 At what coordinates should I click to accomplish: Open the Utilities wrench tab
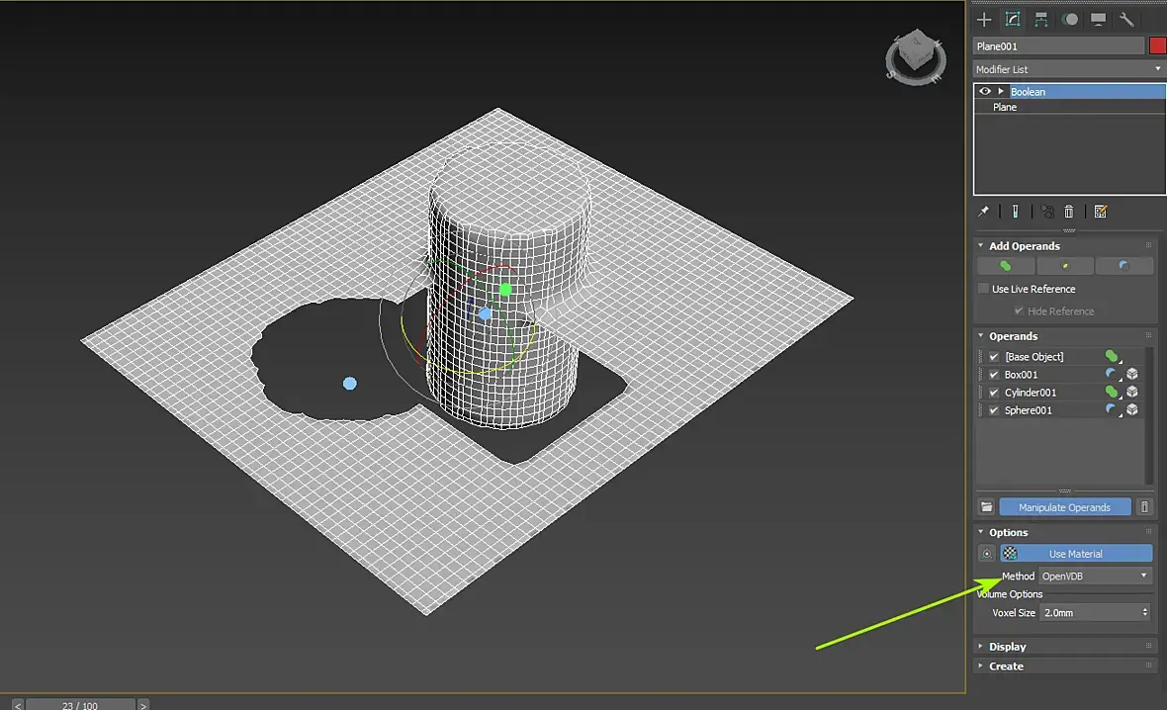click(1126, 20)
